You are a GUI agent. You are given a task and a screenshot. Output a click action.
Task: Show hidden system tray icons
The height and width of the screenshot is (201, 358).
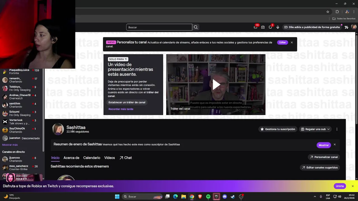coord(315,197)
